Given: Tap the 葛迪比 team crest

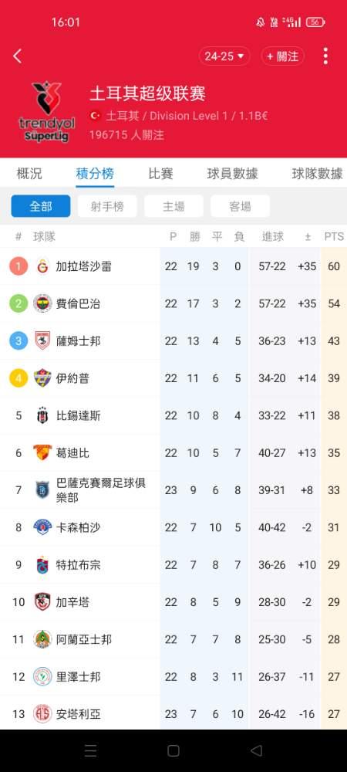Looking at the screenshot, I should (x=42, y=452).
